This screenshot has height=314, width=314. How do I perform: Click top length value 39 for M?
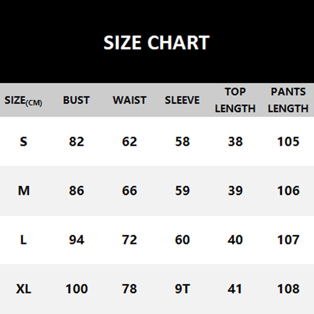(235, 191)
